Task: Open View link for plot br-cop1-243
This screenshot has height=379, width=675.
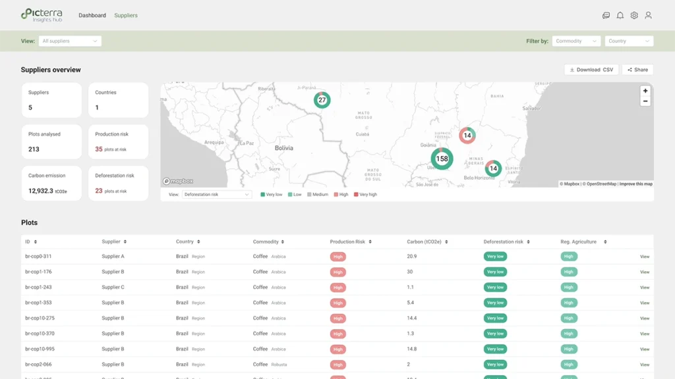Action: coord(645,288)
